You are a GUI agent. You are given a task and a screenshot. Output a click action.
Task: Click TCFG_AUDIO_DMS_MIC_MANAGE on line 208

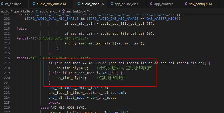pos(114,19)
